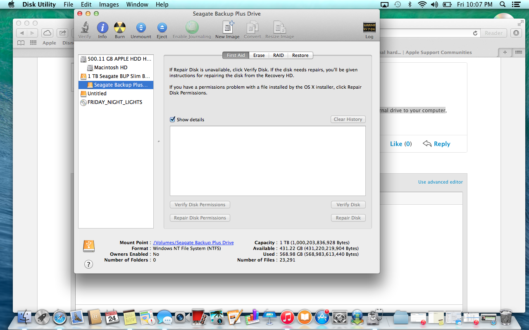Open Finder from the Dock
This screenshot has height=330, width=529.
click(x=24, y=316)
